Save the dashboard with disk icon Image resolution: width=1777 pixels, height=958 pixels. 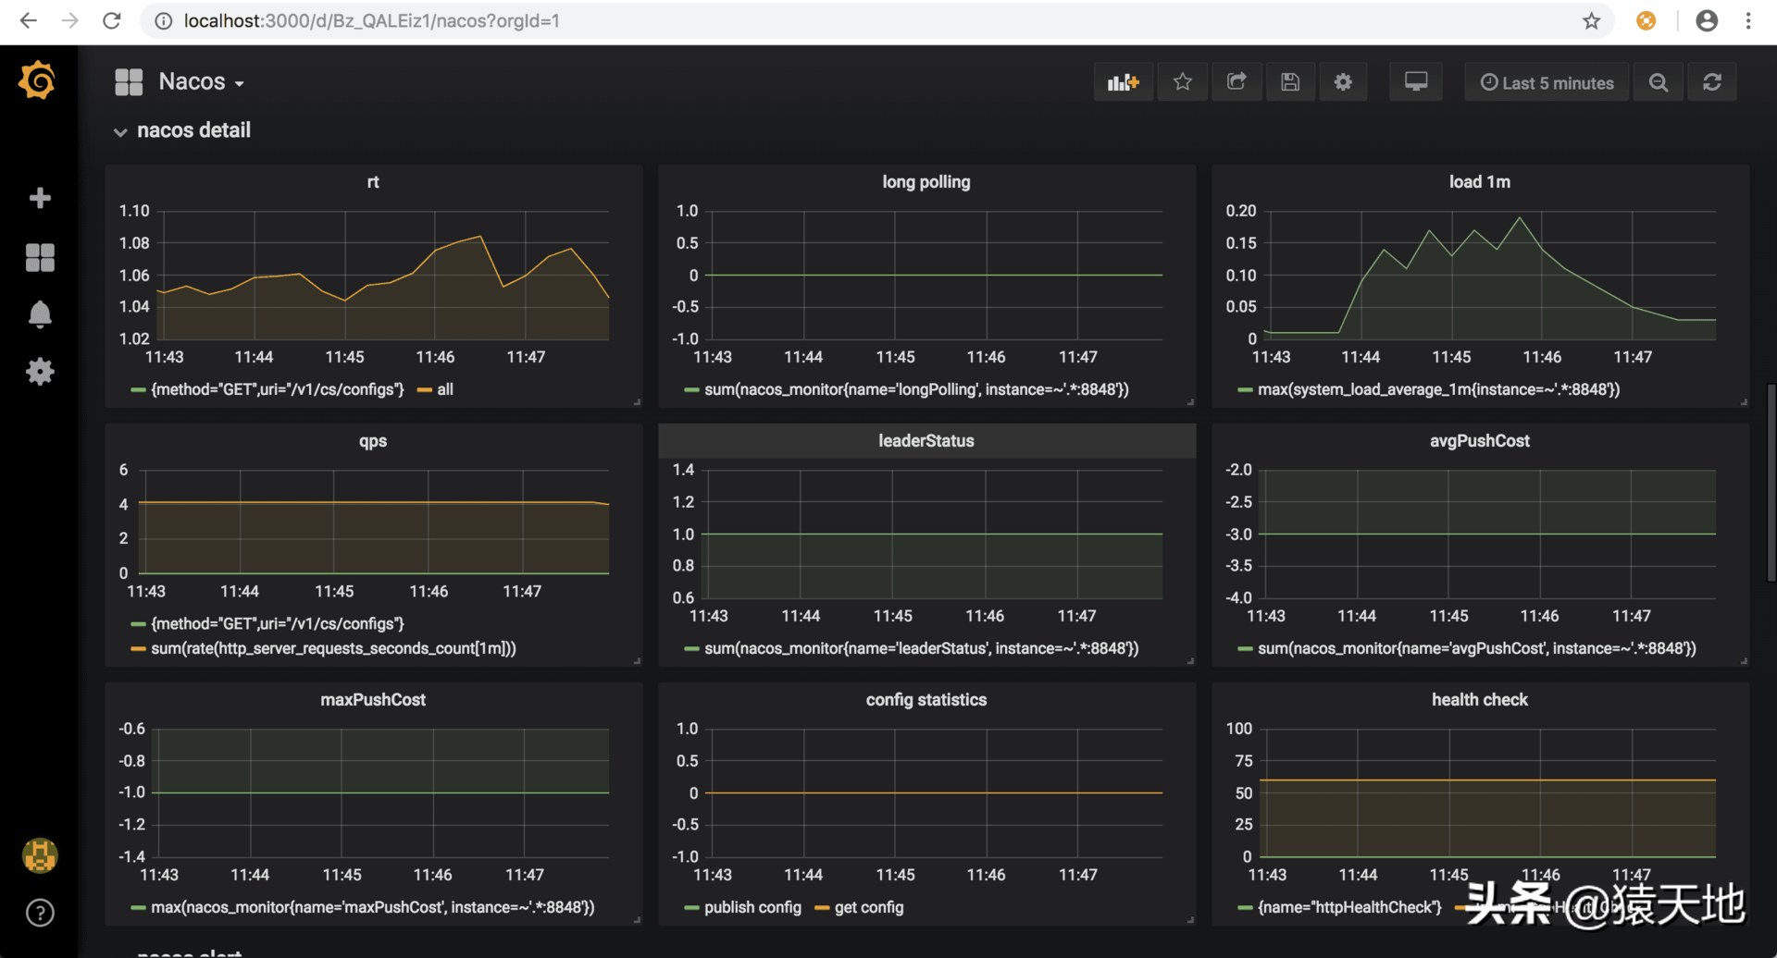pyautogui.click(x=1289, y=82)
